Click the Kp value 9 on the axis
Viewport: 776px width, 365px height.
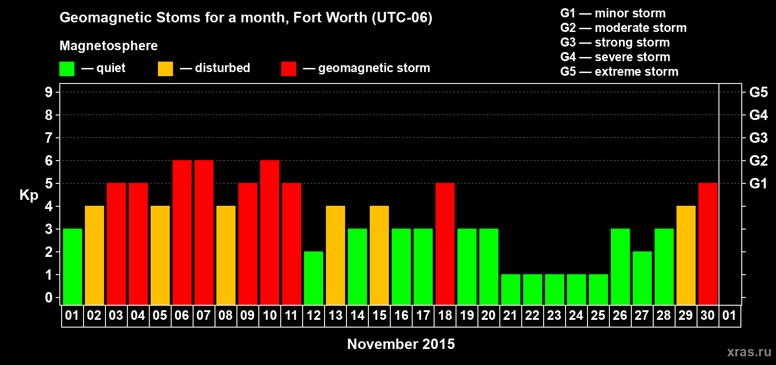coord(49,92)
